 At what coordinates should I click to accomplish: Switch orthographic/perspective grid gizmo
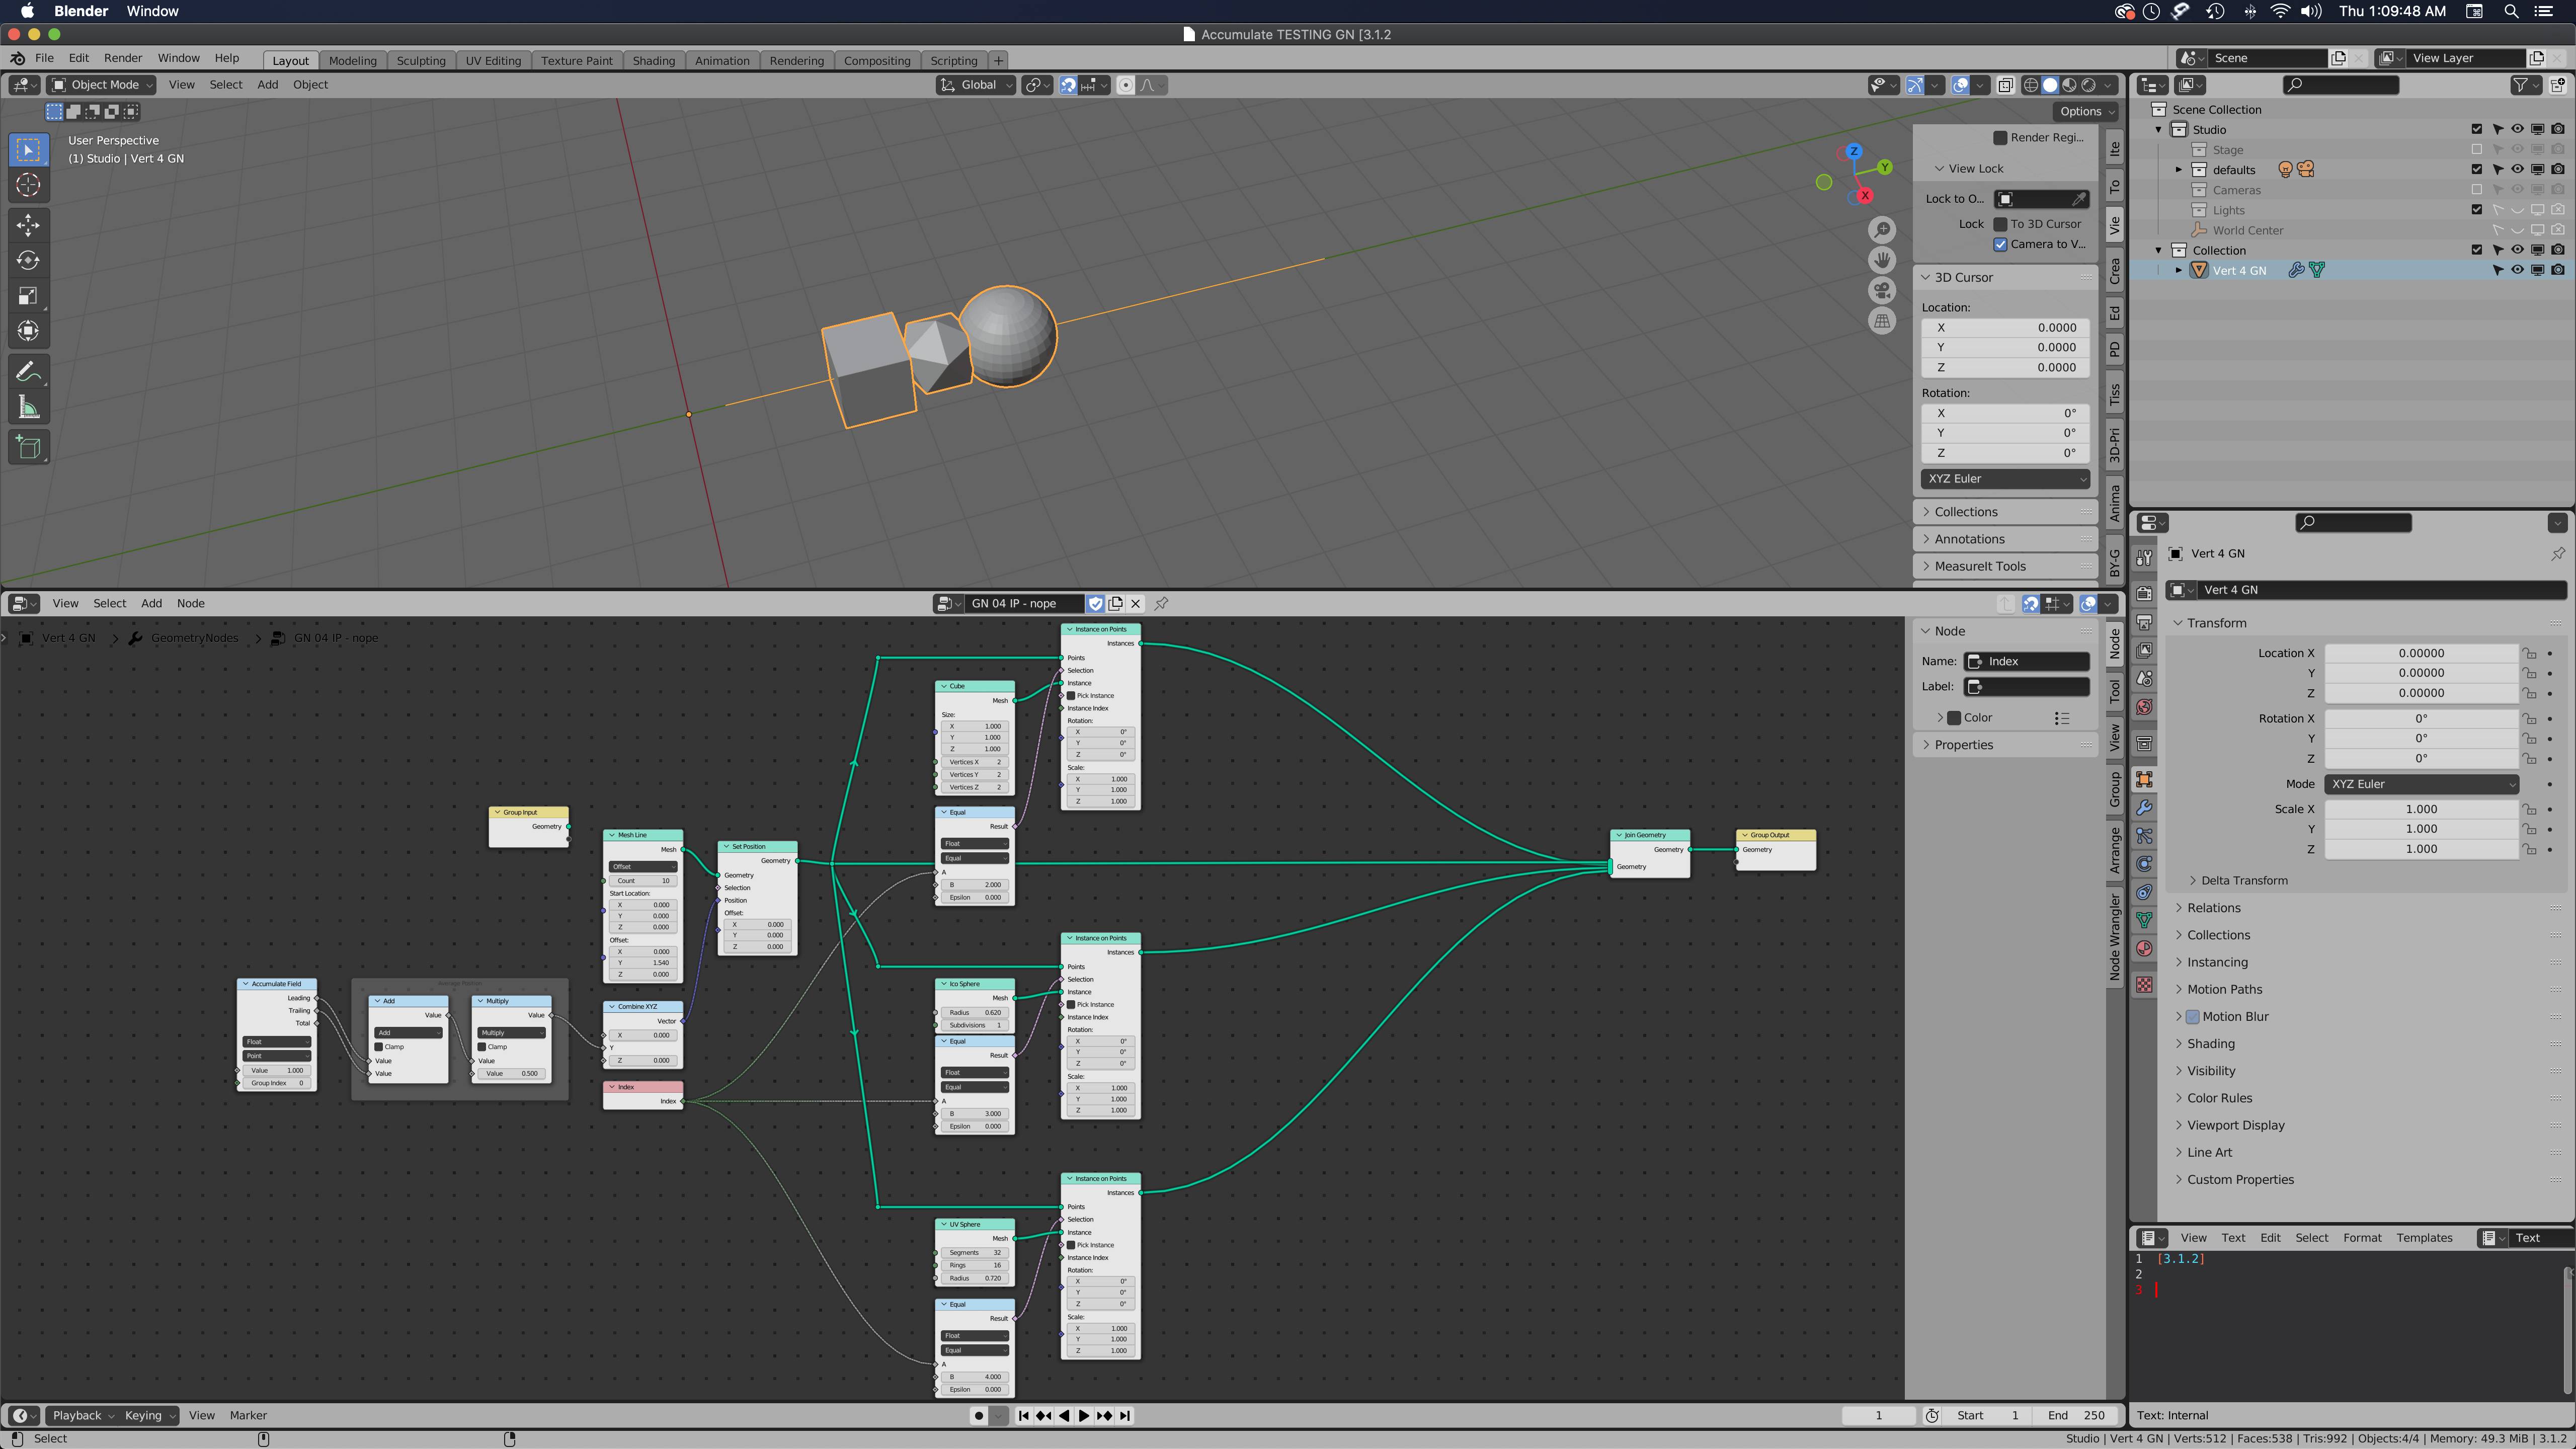point(1882,321)
